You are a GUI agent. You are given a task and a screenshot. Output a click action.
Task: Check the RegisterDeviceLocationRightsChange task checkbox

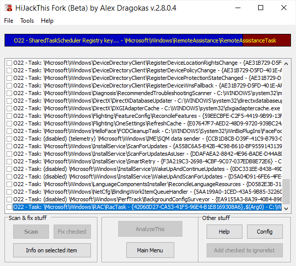(x=9, y=63)
